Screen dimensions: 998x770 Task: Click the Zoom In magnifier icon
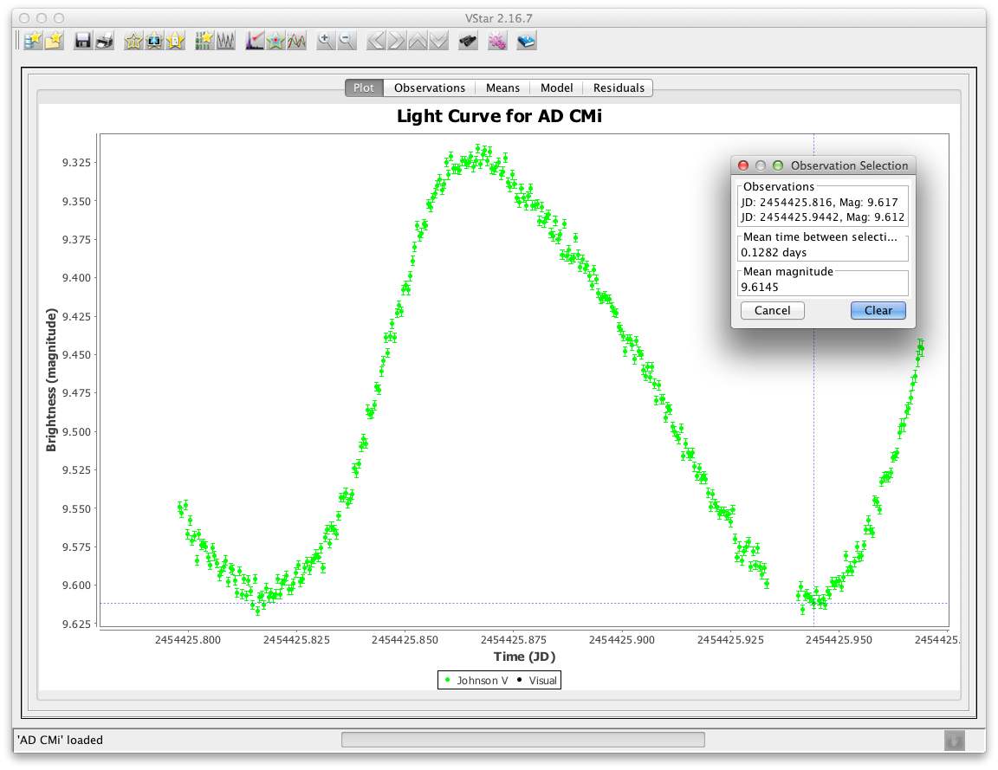point(326,41)
